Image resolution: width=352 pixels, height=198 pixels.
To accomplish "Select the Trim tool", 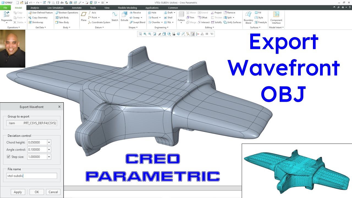I will pyautogui.click(x=190, y=18).
